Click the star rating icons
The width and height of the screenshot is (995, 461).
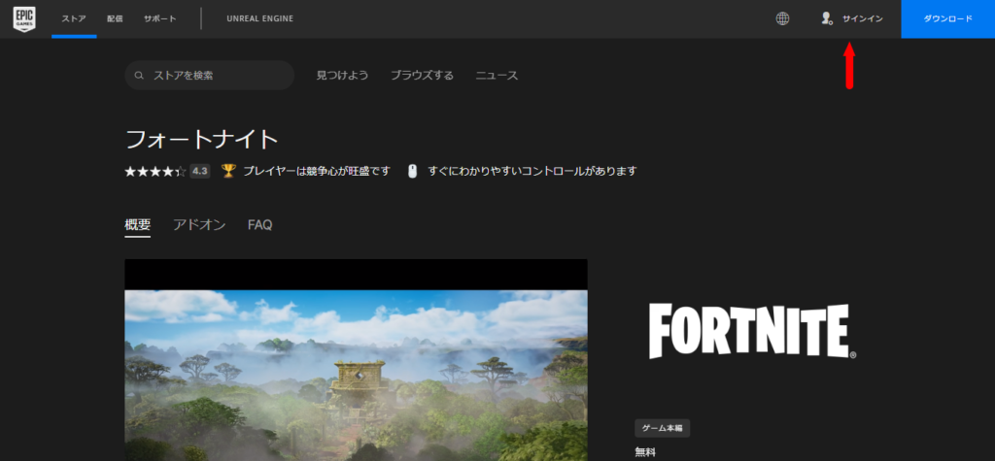(x=155, y=171)
